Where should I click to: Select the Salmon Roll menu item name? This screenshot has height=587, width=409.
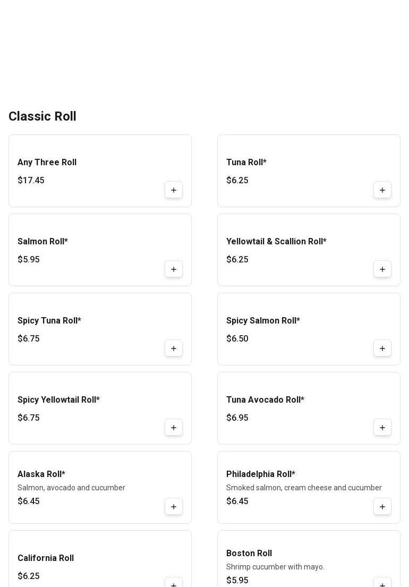[42, 242]
